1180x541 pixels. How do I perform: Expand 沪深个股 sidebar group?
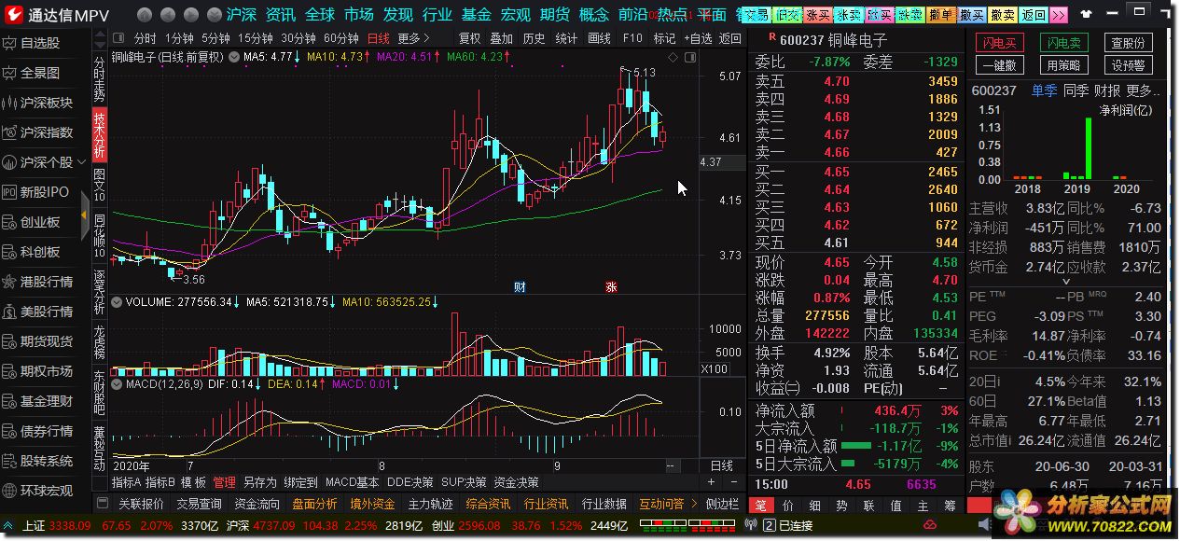[46, 162]
